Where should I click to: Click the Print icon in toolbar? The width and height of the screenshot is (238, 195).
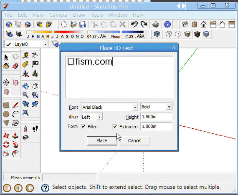coord(156,24)
